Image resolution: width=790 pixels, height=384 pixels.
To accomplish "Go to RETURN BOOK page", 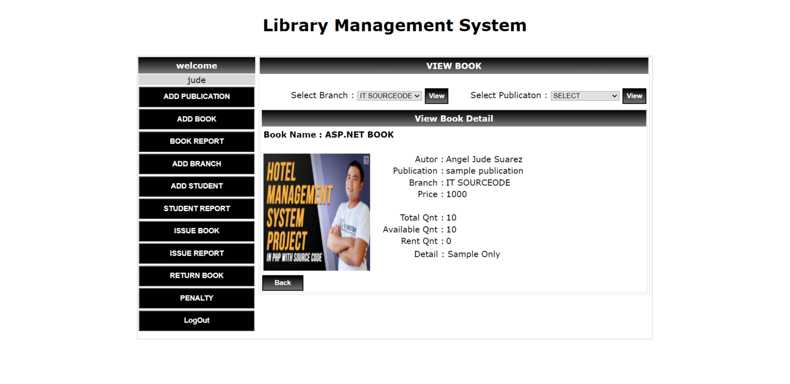I will (x=196, y=276).
